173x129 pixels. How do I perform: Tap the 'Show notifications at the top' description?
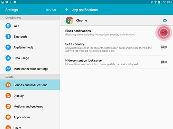point(109,49)
